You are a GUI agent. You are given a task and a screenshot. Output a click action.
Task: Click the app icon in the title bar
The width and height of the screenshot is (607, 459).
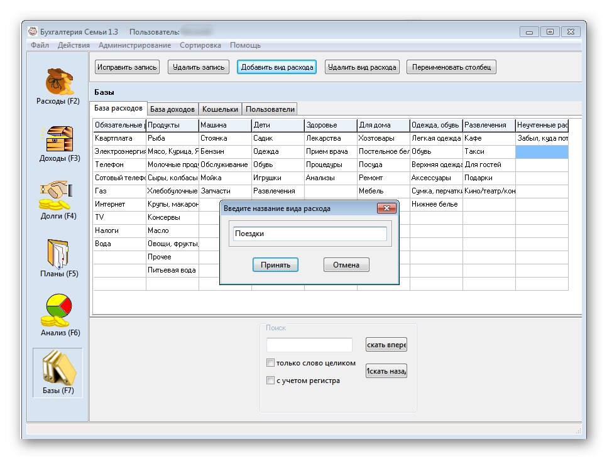(31, 31)
